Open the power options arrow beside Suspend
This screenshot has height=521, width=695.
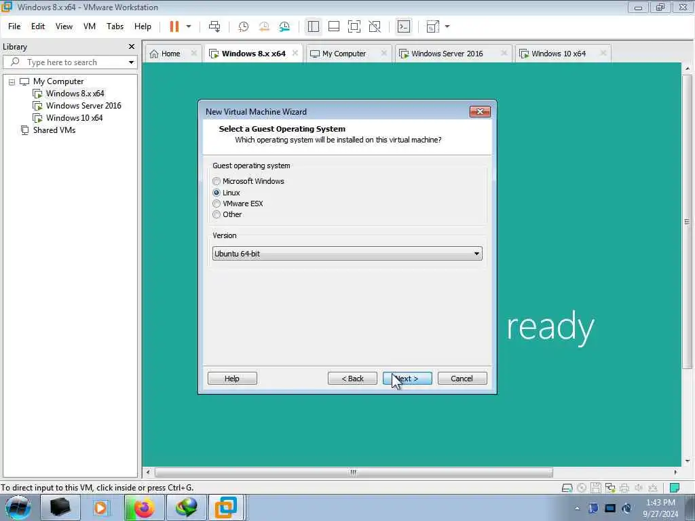click(x=189, y=26)
